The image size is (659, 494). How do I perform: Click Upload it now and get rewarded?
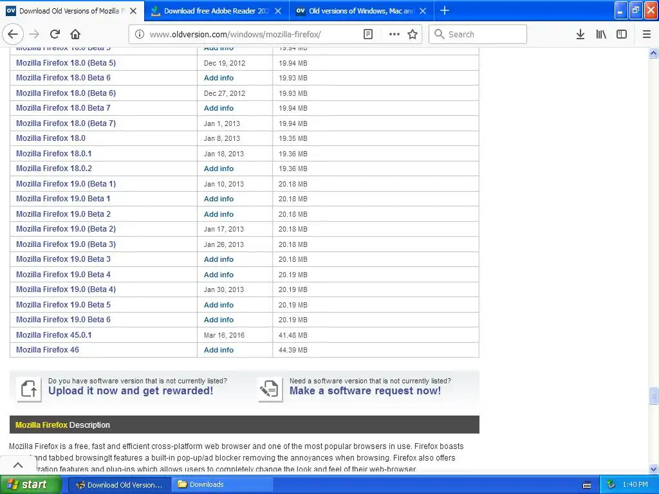pos(131,391)
